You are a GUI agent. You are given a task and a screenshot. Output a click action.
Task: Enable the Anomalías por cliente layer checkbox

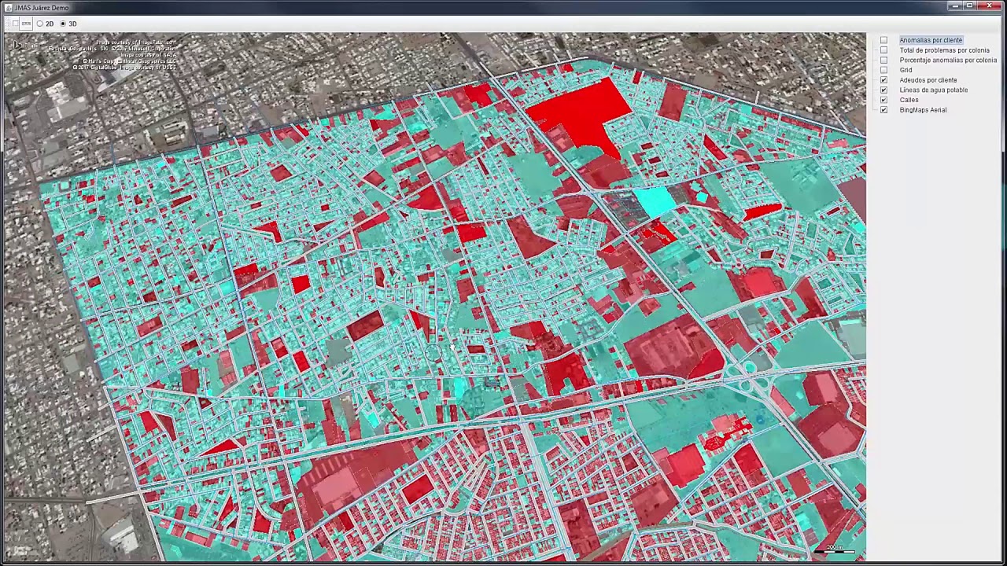coord(883,40)
